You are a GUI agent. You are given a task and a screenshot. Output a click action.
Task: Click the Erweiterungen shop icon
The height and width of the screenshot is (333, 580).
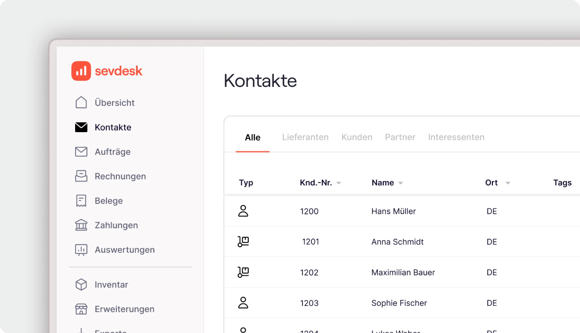point(81,309)
